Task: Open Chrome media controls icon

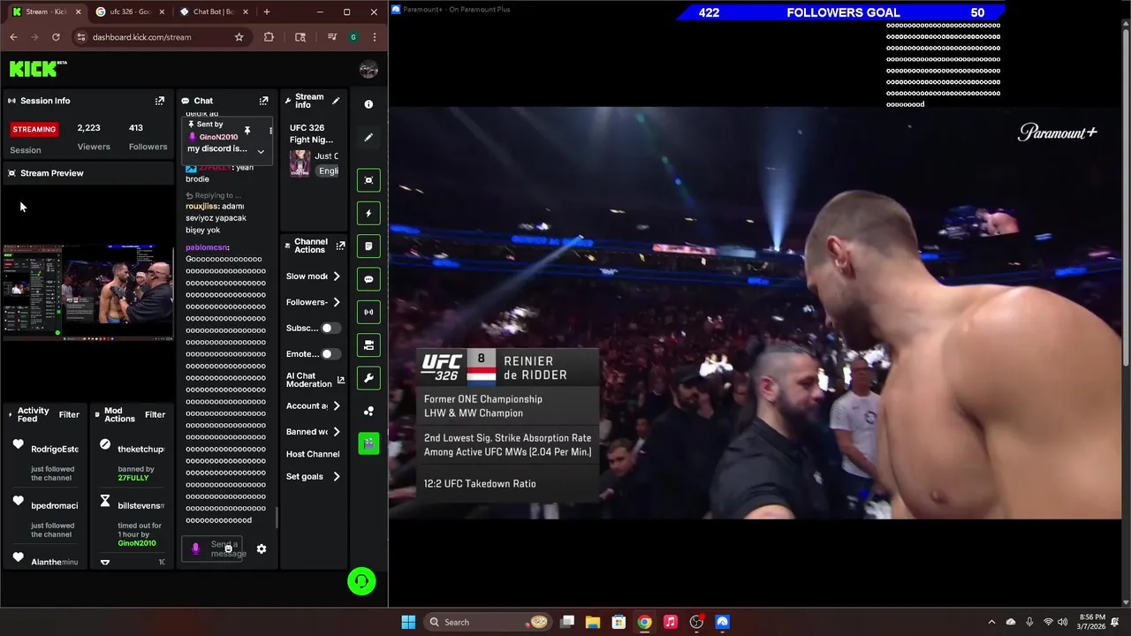Action: tap(331, 37)
